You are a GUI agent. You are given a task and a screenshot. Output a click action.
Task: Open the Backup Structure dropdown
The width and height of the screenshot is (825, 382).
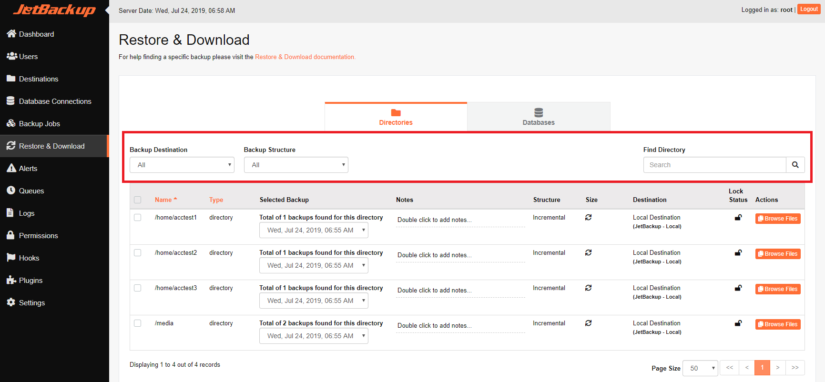point(296,165)
